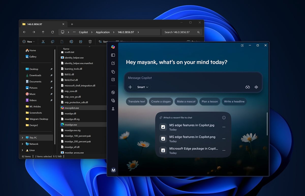
Task: Open more options for MS edge features in Copilot.png
Action: (224, 139)
